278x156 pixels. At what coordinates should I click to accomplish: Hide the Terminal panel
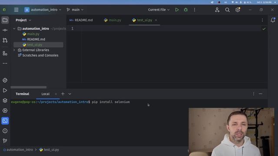point(261,94)
